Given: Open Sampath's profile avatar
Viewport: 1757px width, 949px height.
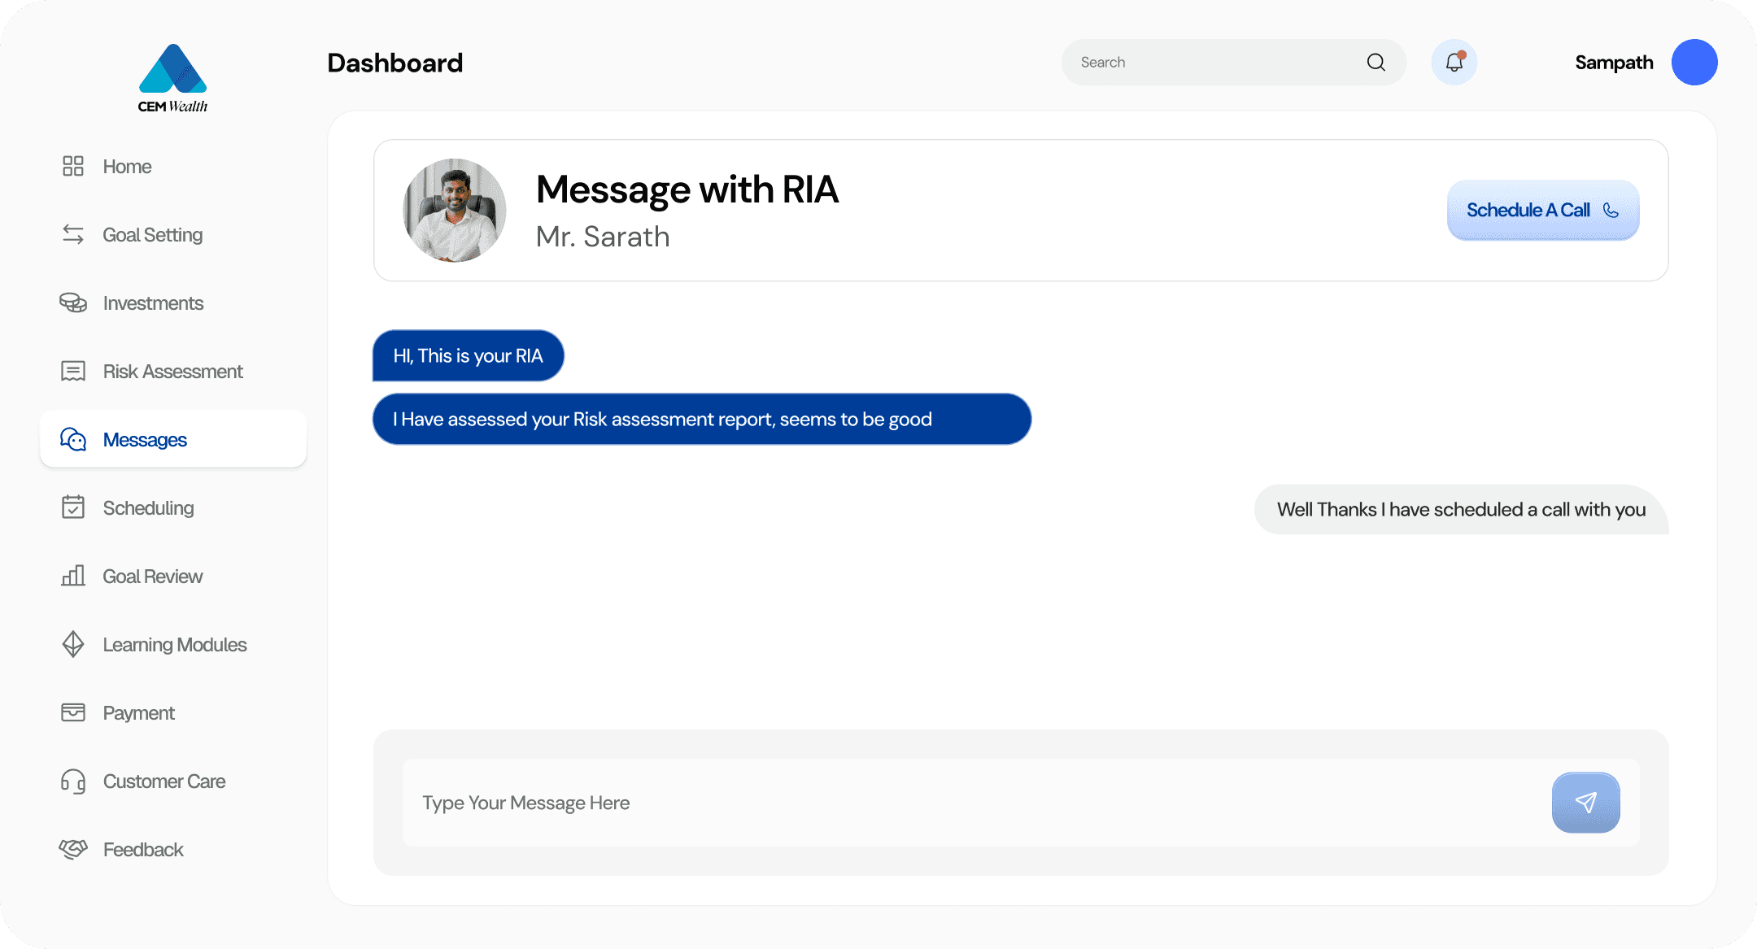Looking at the screenshot, I should coord(1694,62).
